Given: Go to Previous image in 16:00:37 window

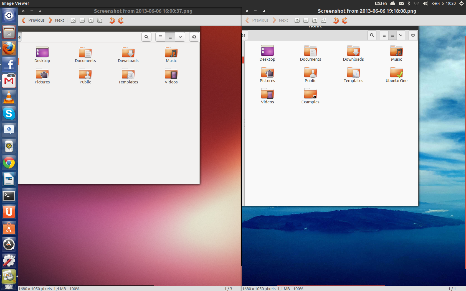Looking at the screenshot, I should (x=33, y=20).
